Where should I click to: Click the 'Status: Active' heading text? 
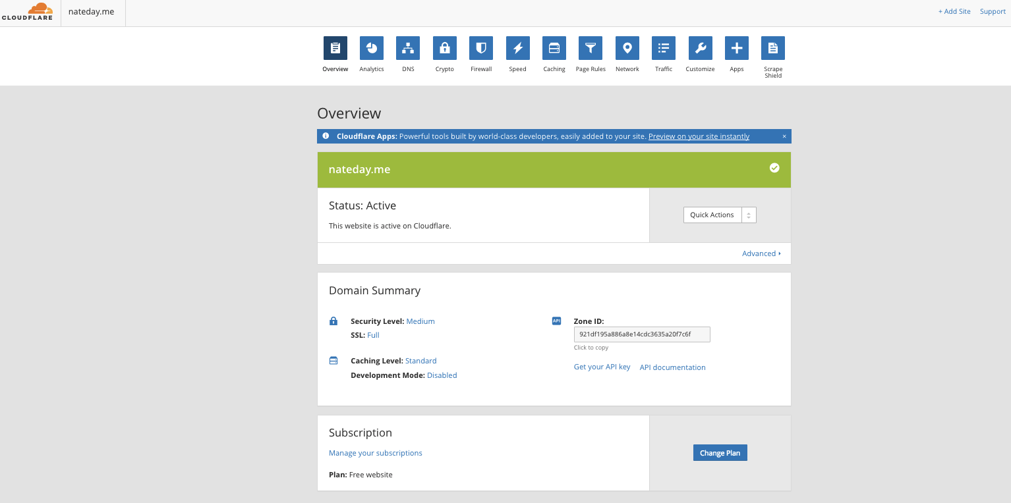point(362,205)
